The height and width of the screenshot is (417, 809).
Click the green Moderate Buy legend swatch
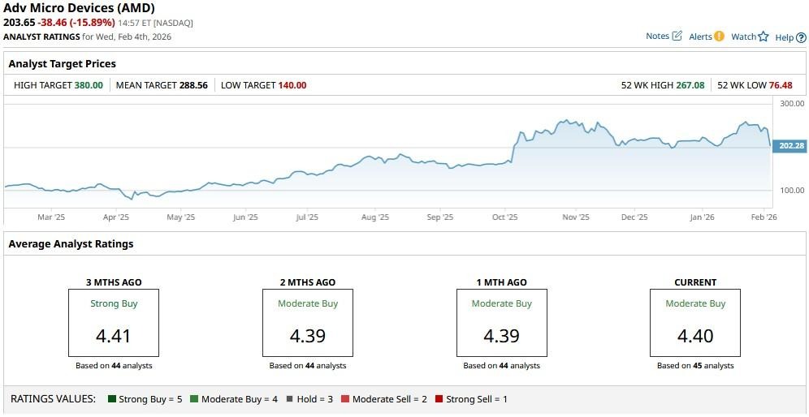(x=194, y=399)
